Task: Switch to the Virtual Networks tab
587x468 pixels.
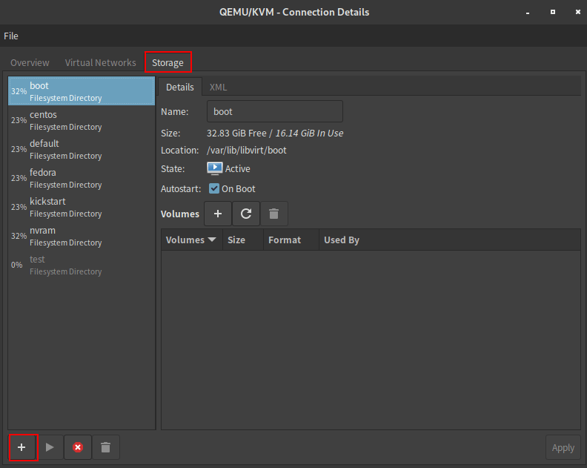Action: click(x=100, y=62)
